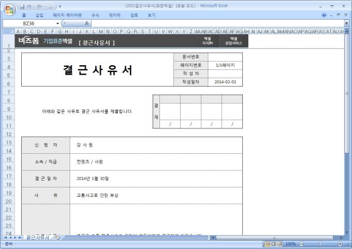Select the 2014-02-01 date cell

click(225, 82)
